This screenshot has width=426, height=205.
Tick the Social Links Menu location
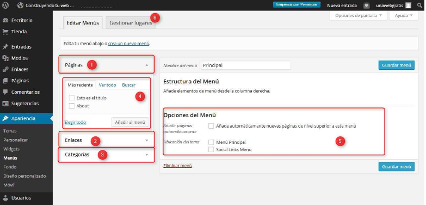pyautogui.click(x=211, y=149)
